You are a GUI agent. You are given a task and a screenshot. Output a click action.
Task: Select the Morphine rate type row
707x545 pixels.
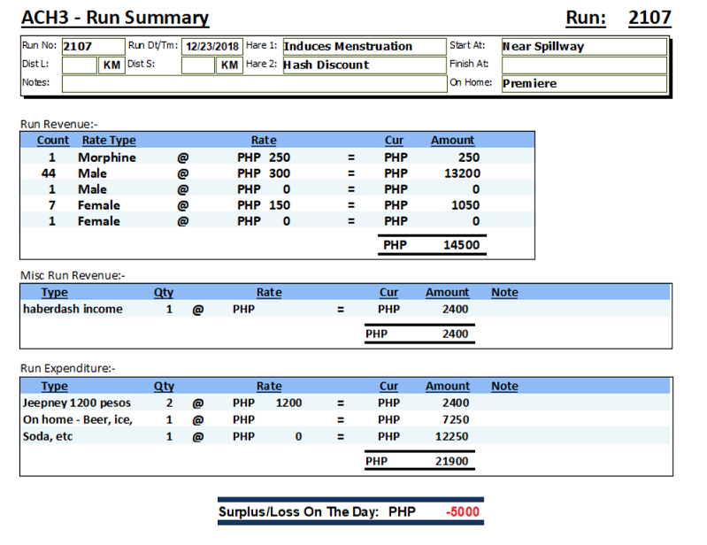click(x=106, y=157)
